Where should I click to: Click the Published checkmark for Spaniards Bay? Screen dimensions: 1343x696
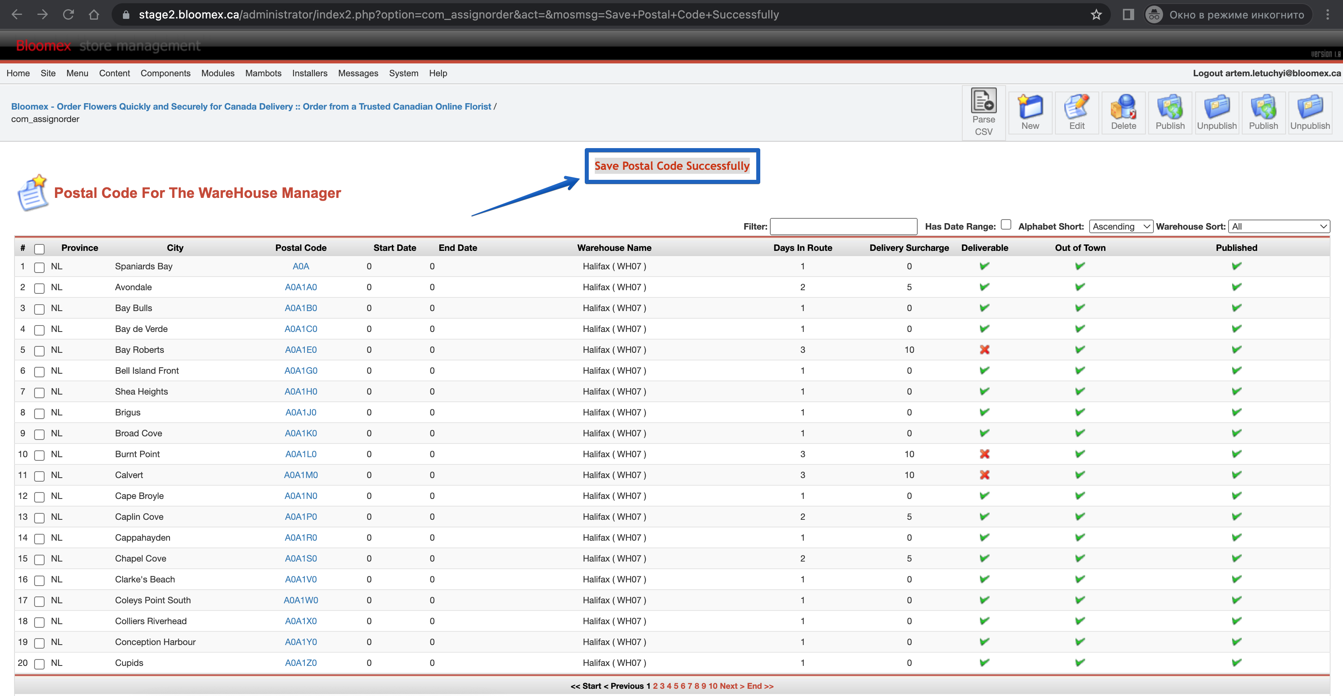1236,266
